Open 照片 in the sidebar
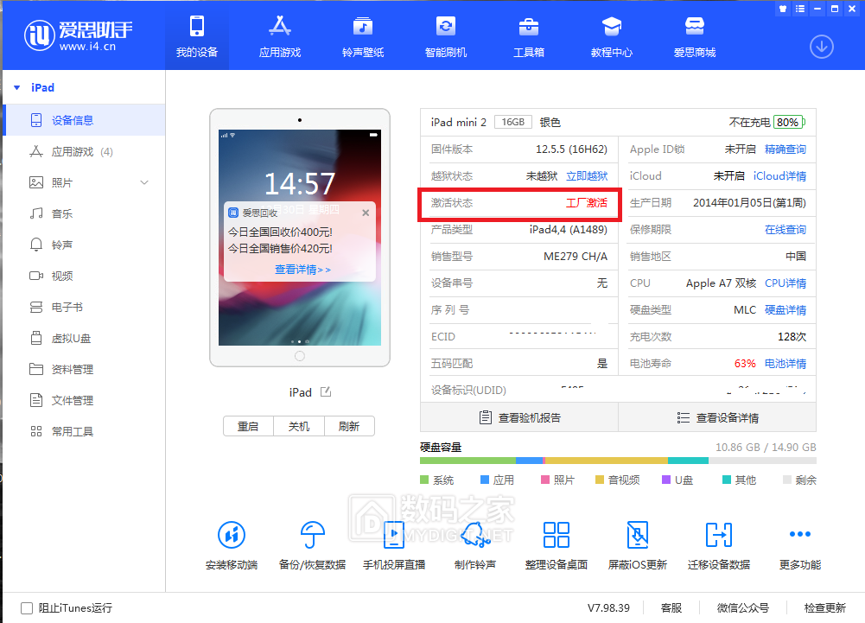 (x=84, y=182)
